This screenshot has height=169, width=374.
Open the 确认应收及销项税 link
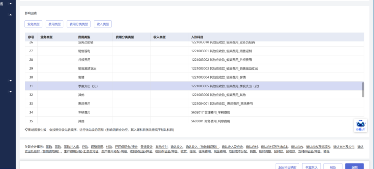point(318,147)
